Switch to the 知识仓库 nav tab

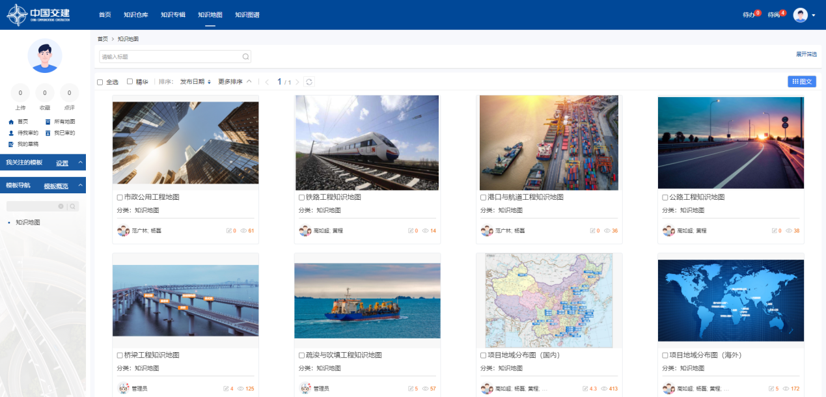click(x=136, y=14)
